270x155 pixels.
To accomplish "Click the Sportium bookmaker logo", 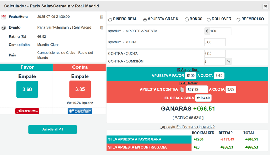I will [27, 111].
